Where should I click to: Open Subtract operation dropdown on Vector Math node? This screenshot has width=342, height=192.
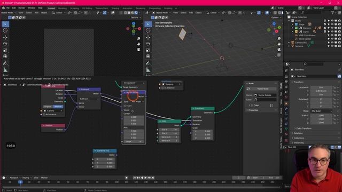click(89, 99)
